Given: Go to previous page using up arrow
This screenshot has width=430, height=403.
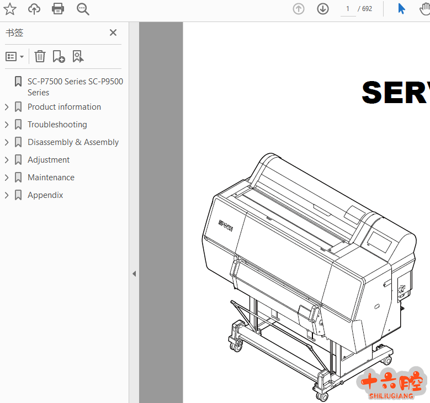Looking at the screenshot, I should point(299,9).
